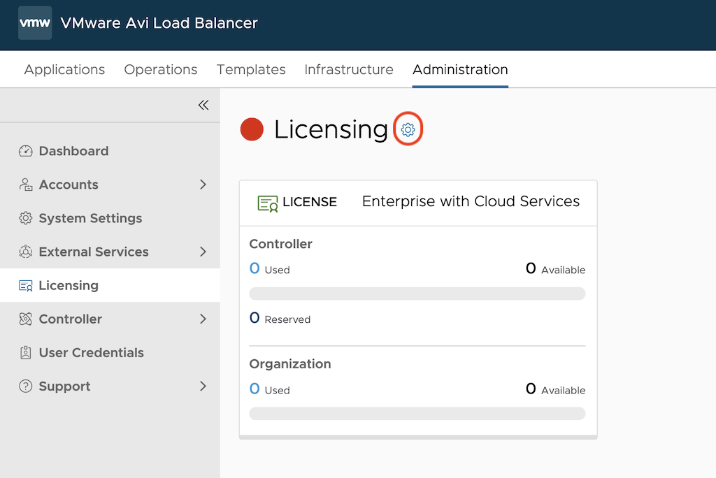Switch to the Applications tab

tap(64, 70)
